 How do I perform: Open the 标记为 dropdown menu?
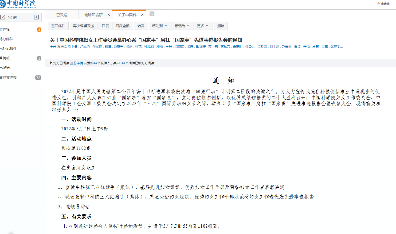tap(182, 26)
